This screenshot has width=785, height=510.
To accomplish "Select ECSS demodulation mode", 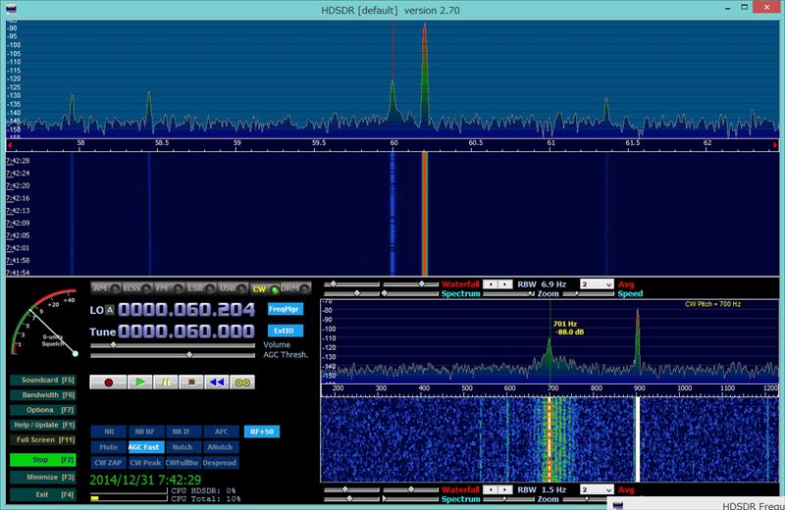I will tap(137, 288).
